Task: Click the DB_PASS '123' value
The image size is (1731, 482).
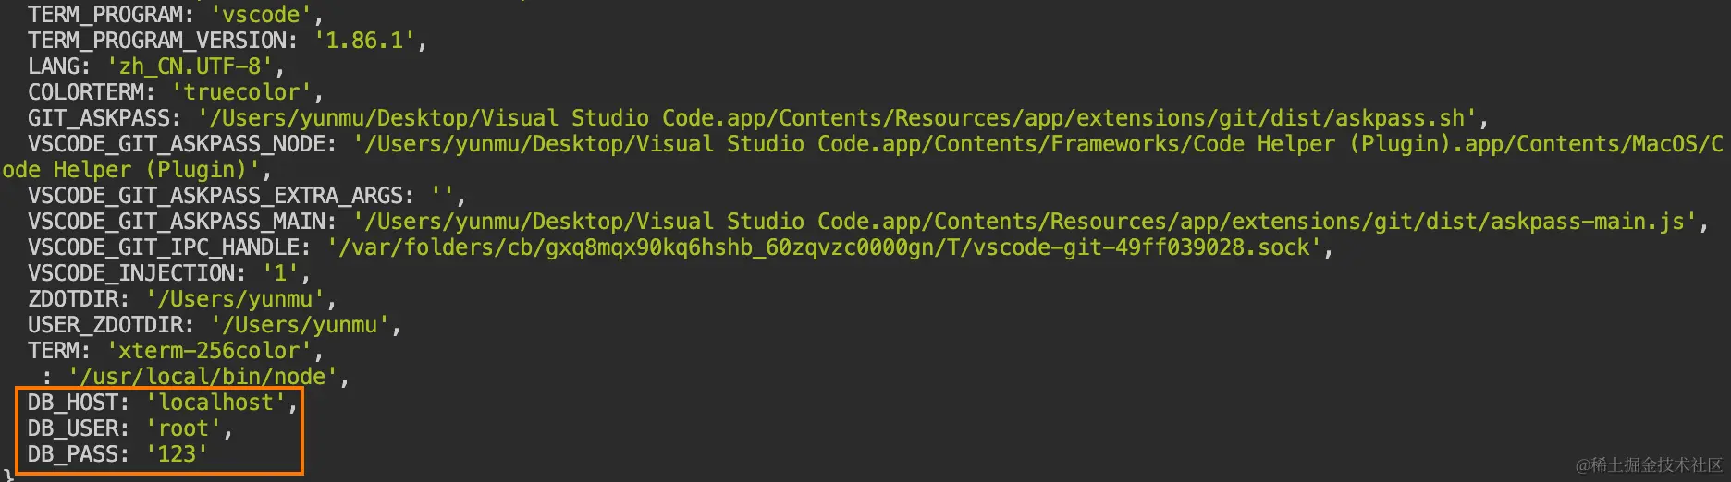Action: (178, 454)
